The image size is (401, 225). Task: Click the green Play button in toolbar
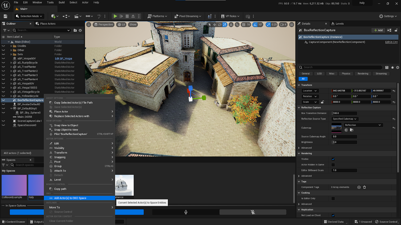pos(115,16)
